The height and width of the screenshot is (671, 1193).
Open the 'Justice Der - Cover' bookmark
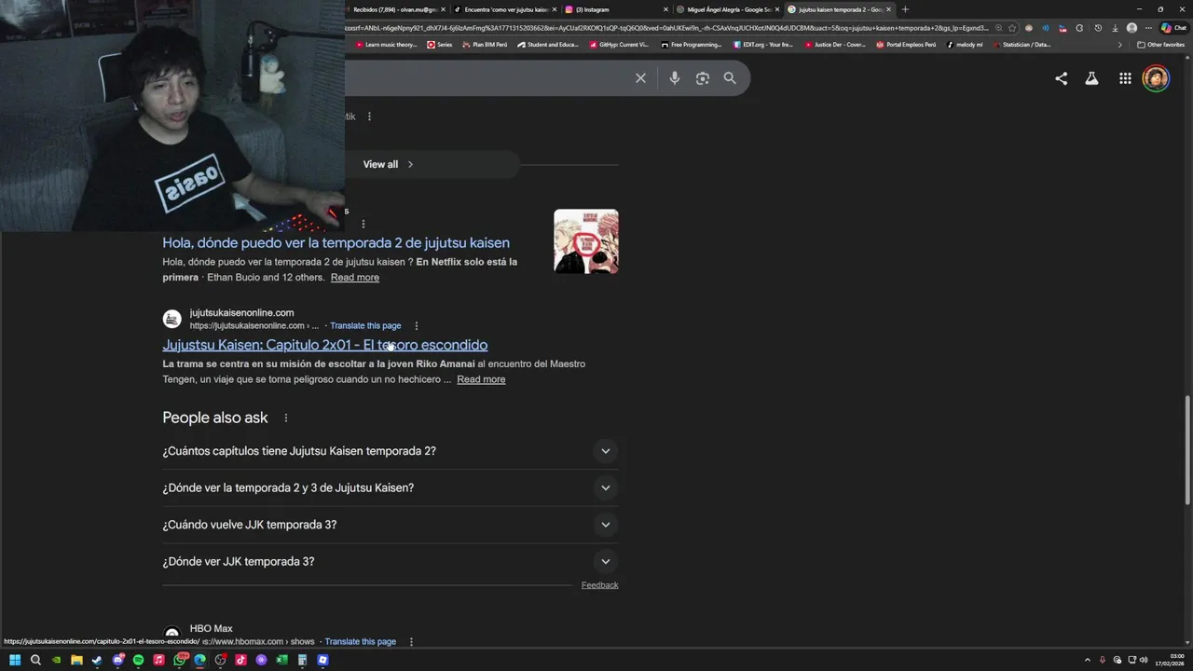(835, 45)
